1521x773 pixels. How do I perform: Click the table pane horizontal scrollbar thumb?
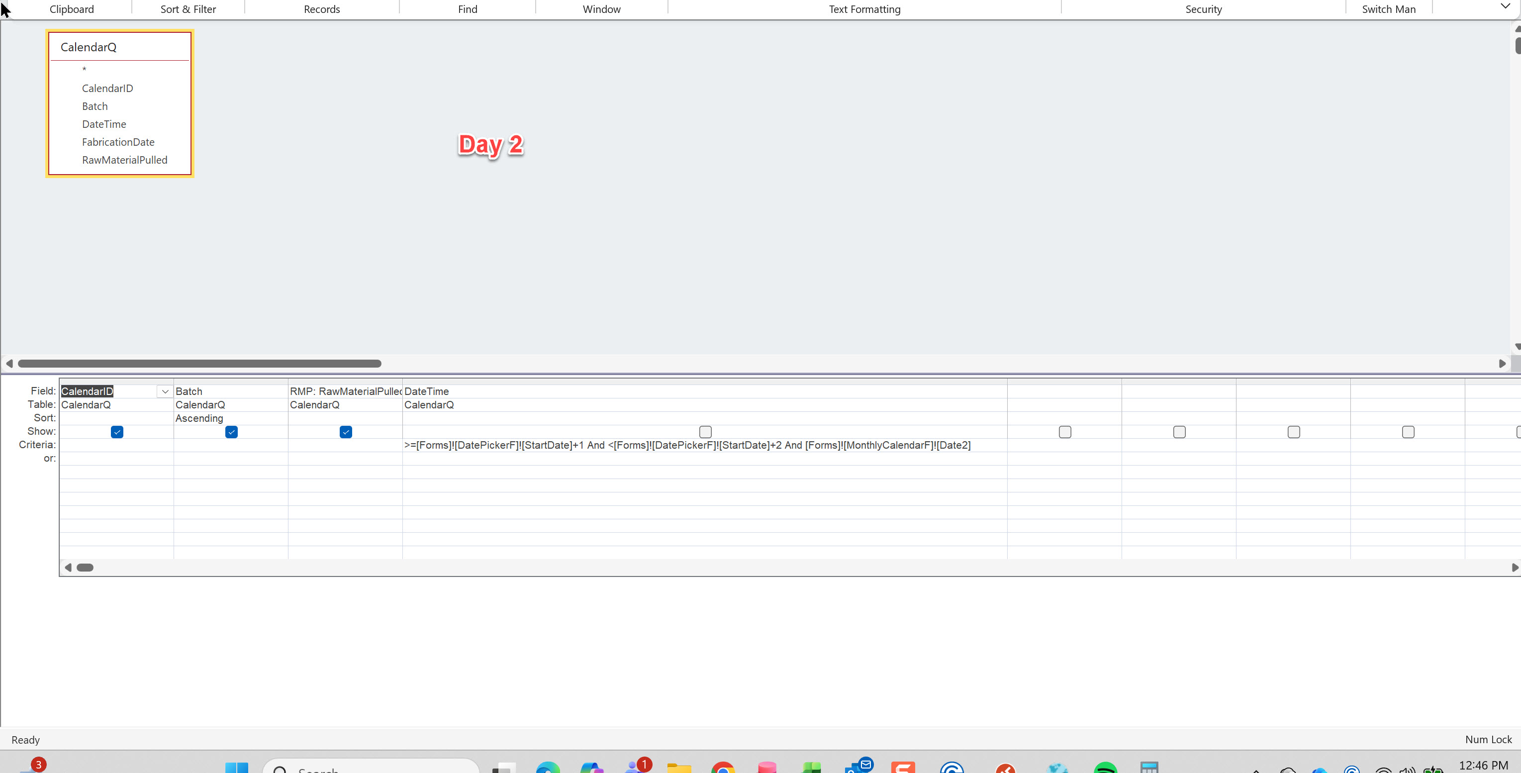(x=199, y=363)
